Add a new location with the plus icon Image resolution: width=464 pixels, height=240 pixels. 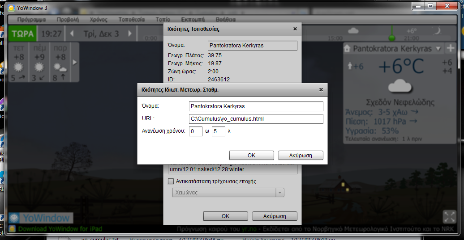click(x=450, y=48)
